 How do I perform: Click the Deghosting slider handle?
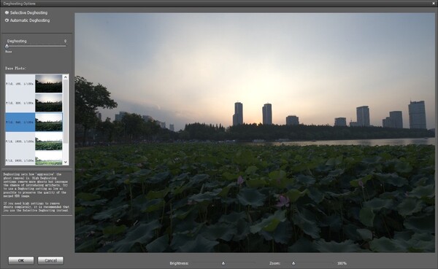point(7,47)
